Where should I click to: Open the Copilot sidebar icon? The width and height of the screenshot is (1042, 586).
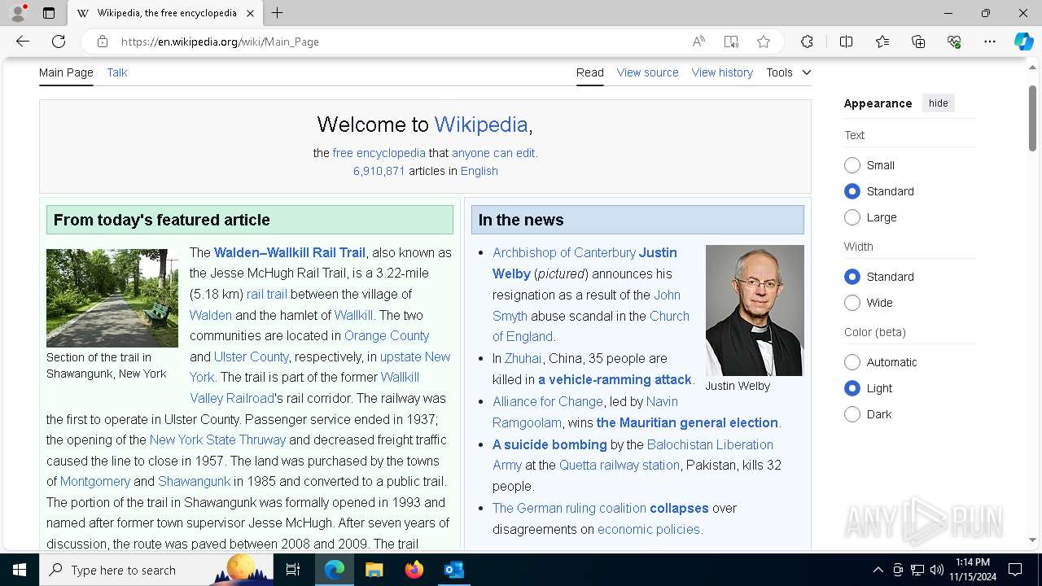click(1023, 42)
